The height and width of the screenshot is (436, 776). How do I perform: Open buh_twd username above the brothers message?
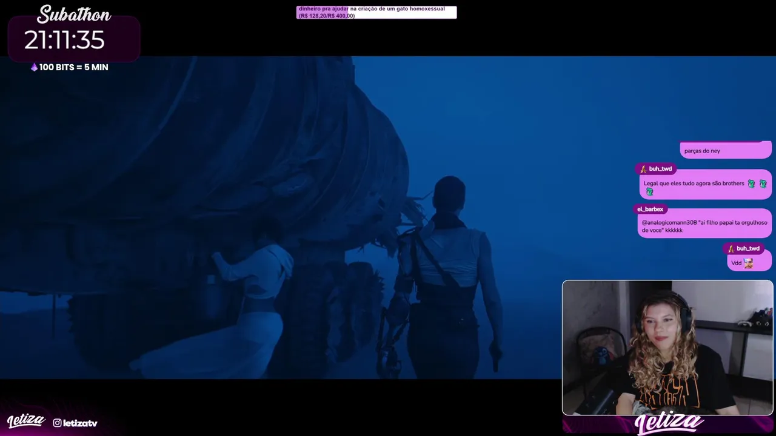[x=660, y=169]
